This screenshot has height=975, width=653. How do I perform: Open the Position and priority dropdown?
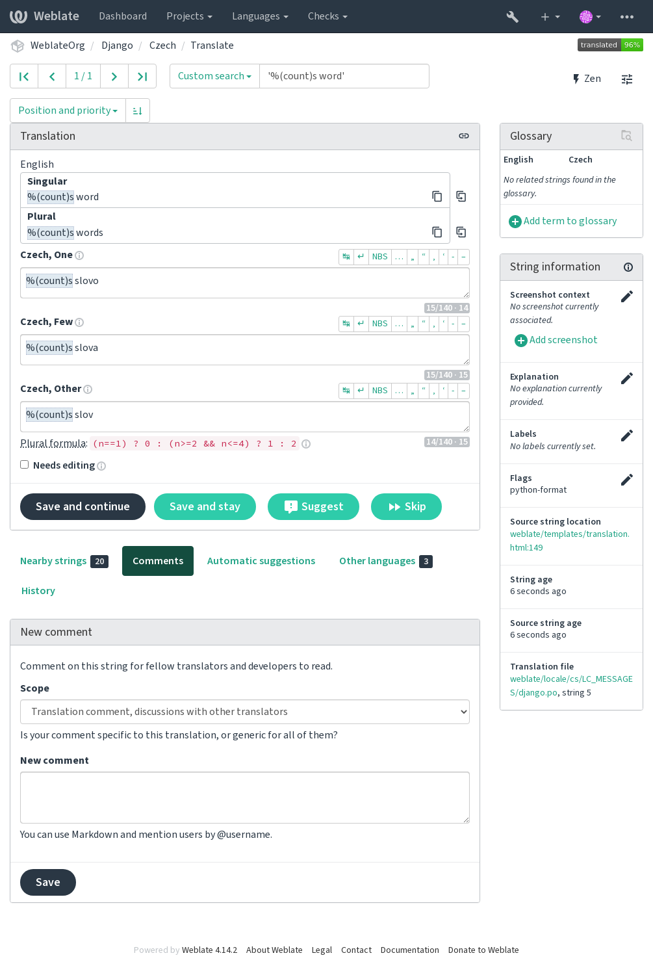click(68, 110)
